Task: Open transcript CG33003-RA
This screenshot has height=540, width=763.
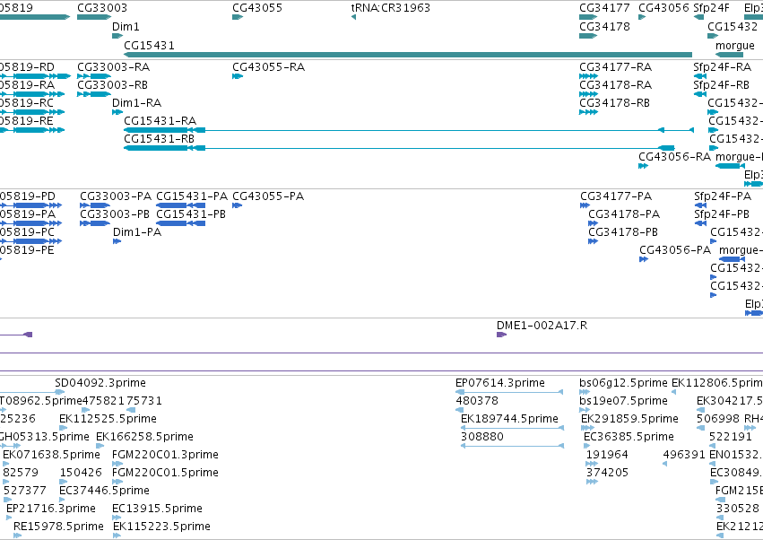Action: [x=113, y=66]
